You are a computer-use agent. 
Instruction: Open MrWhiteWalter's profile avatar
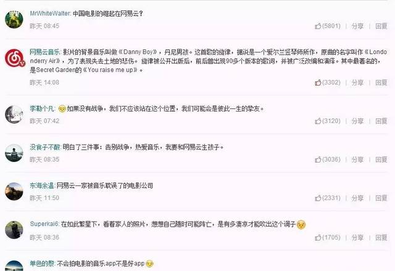coord(14,19)
